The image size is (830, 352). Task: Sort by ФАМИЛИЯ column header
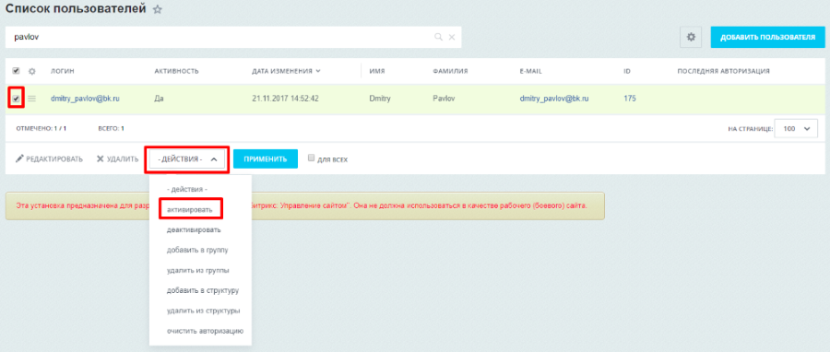click(x=450, y=71)
